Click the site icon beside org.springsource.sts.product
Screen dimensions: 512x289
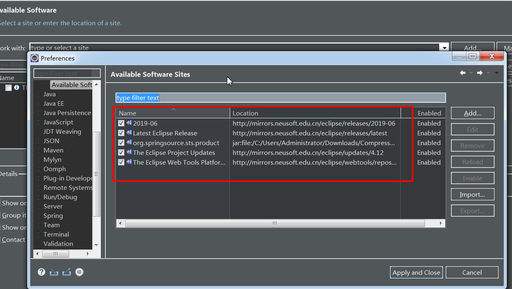[x=129, y=142]
